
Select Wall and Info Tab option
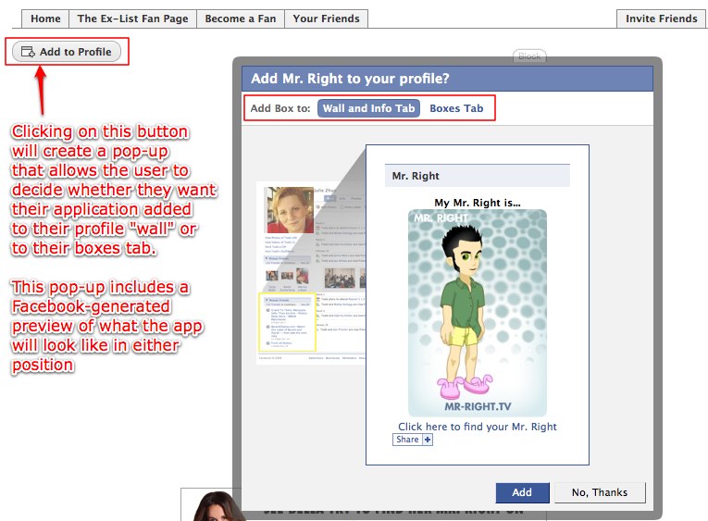pos(368,108)
